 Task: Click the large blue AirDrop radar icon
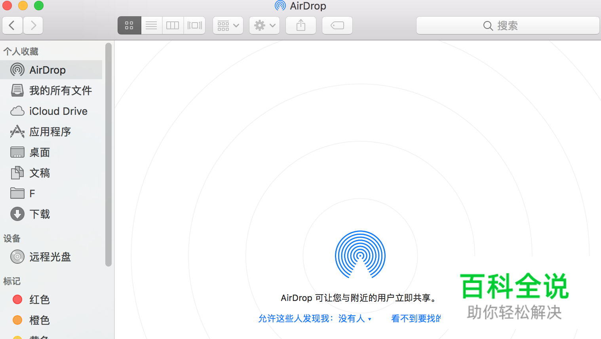coord(360,254)
